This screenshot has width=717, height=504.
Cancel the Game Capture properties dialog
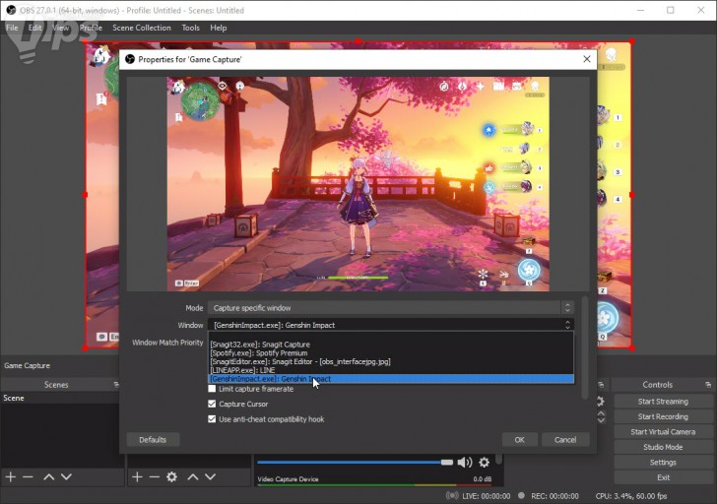[565, 440]
